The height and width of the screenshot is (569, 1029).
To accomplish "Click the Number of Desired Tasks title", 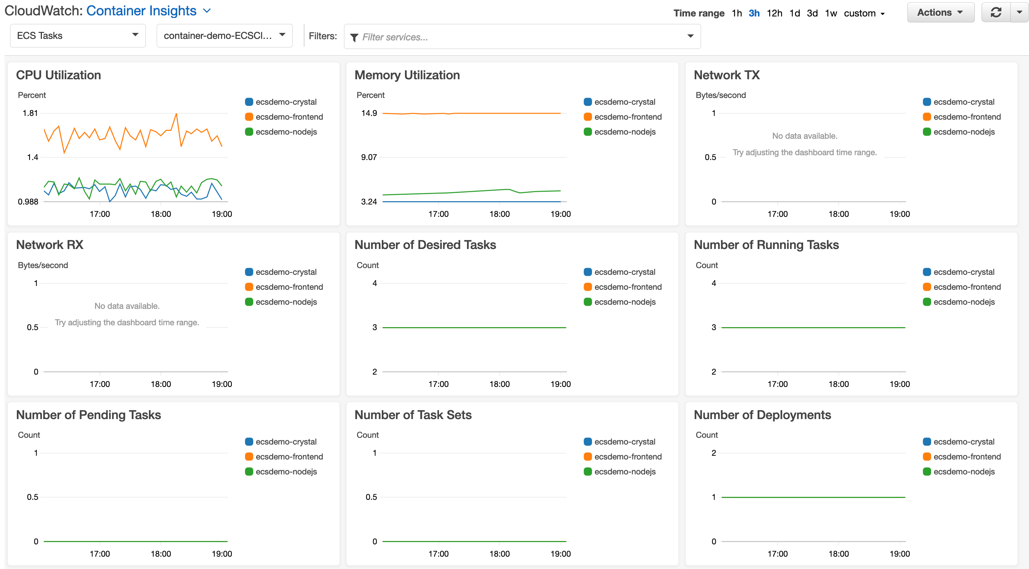I will point(425,245).
